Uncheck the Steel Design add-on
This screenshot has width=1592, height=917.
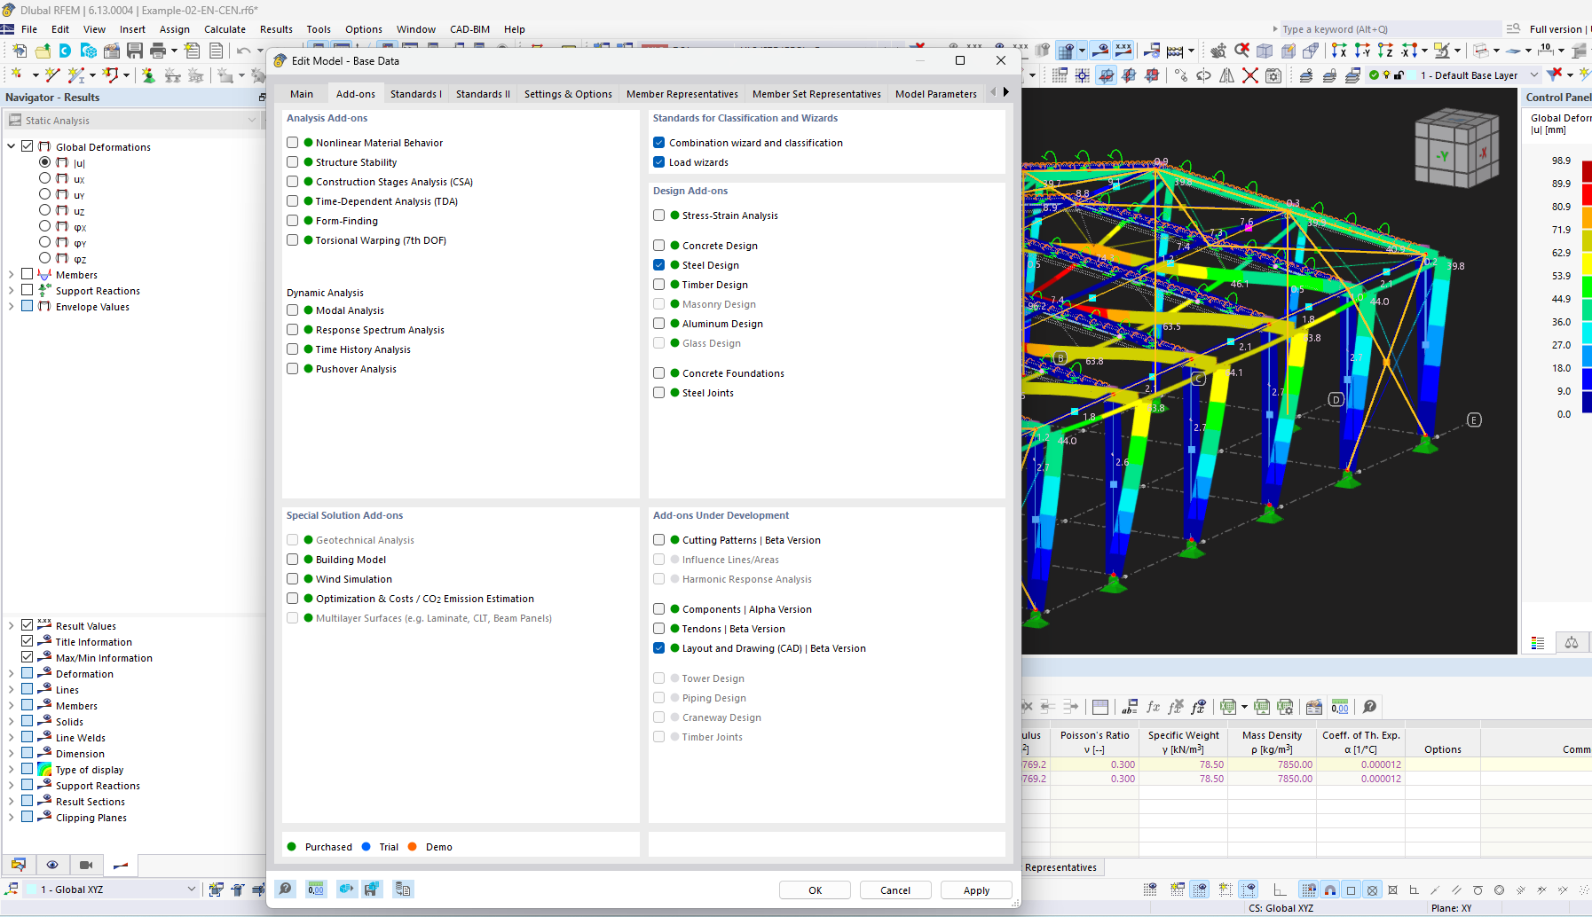coord(659,265)
